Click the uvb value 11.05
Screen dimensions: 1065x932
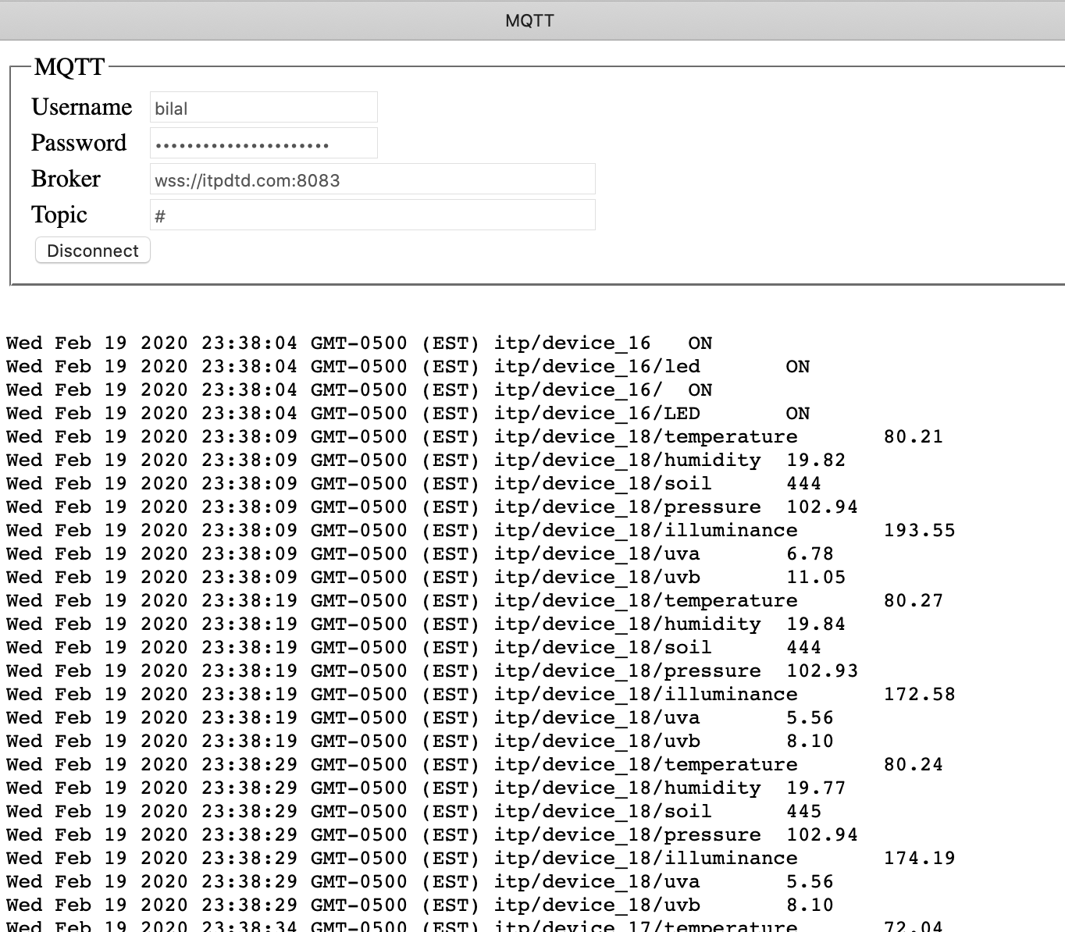816,578
